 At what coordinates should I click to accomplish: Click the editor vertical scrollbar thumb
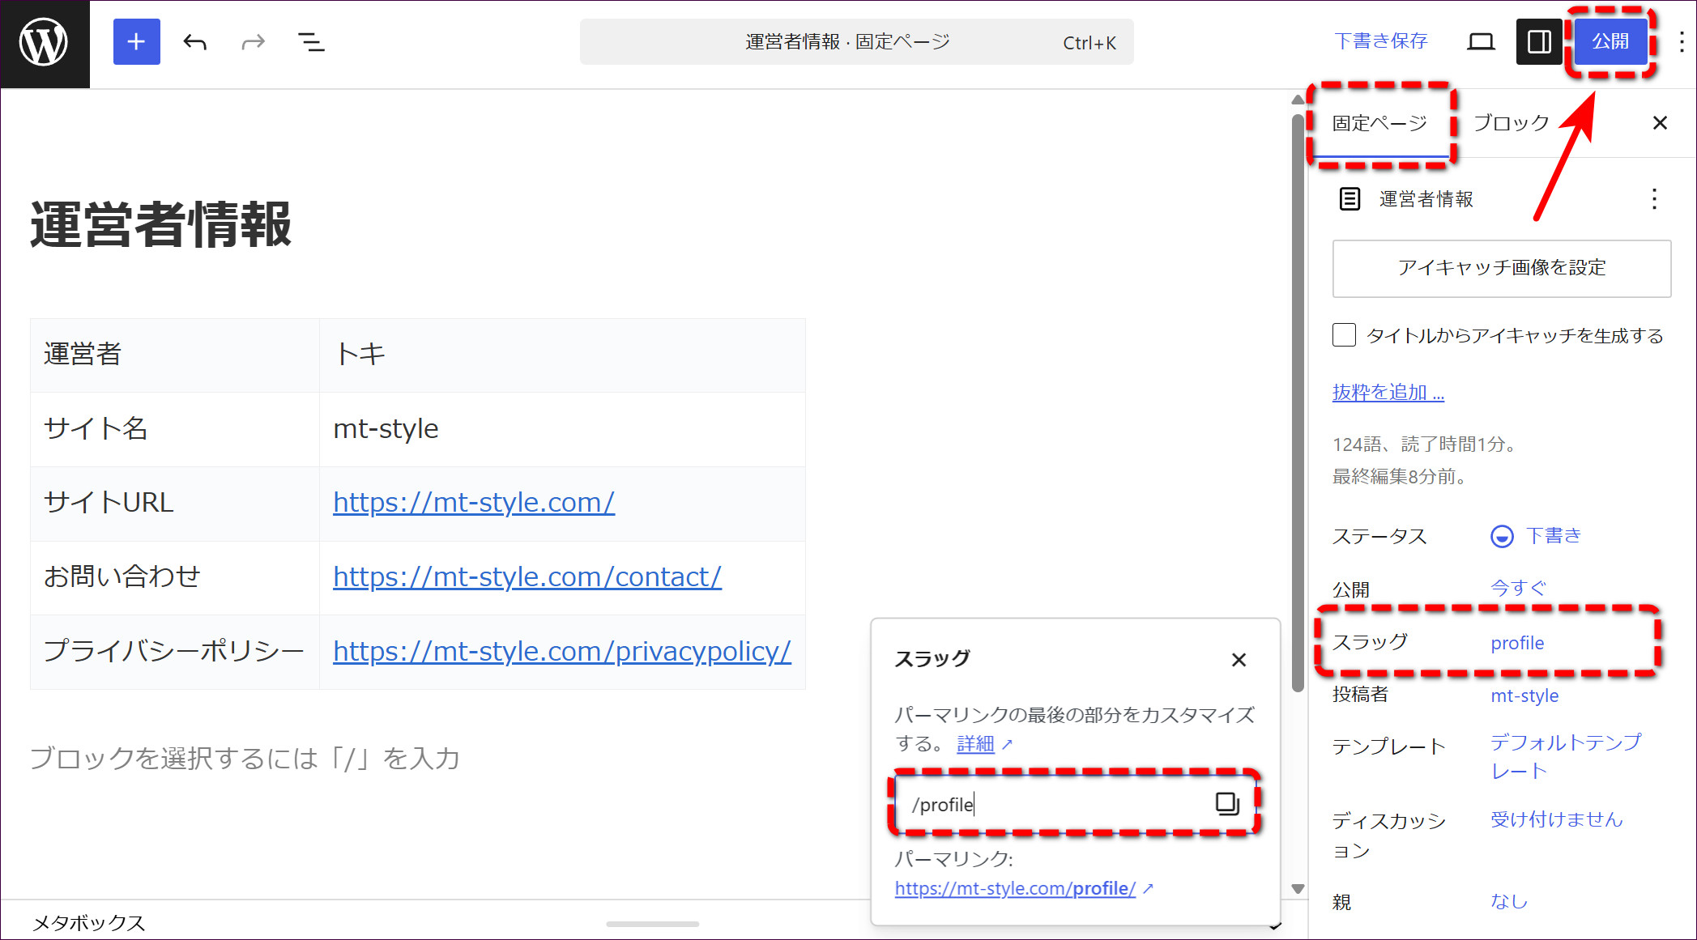click(x=1298, y=402)
